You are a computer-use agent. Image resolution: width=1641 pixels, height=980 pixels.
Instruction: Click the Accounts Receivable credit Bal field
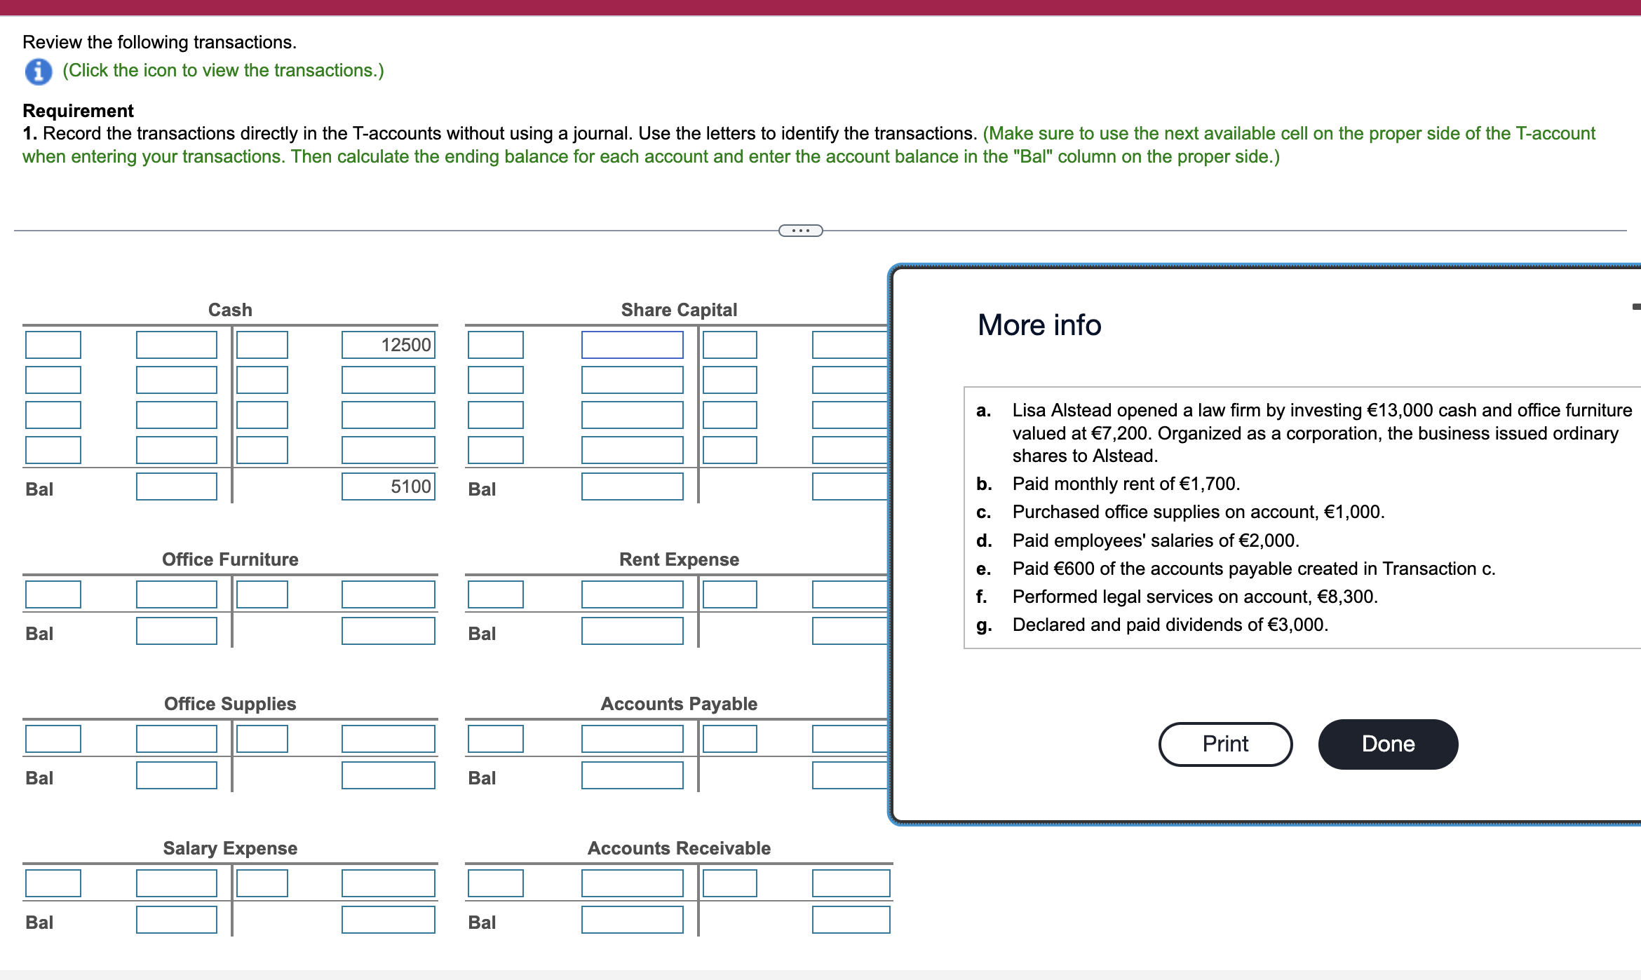point(851,920)
